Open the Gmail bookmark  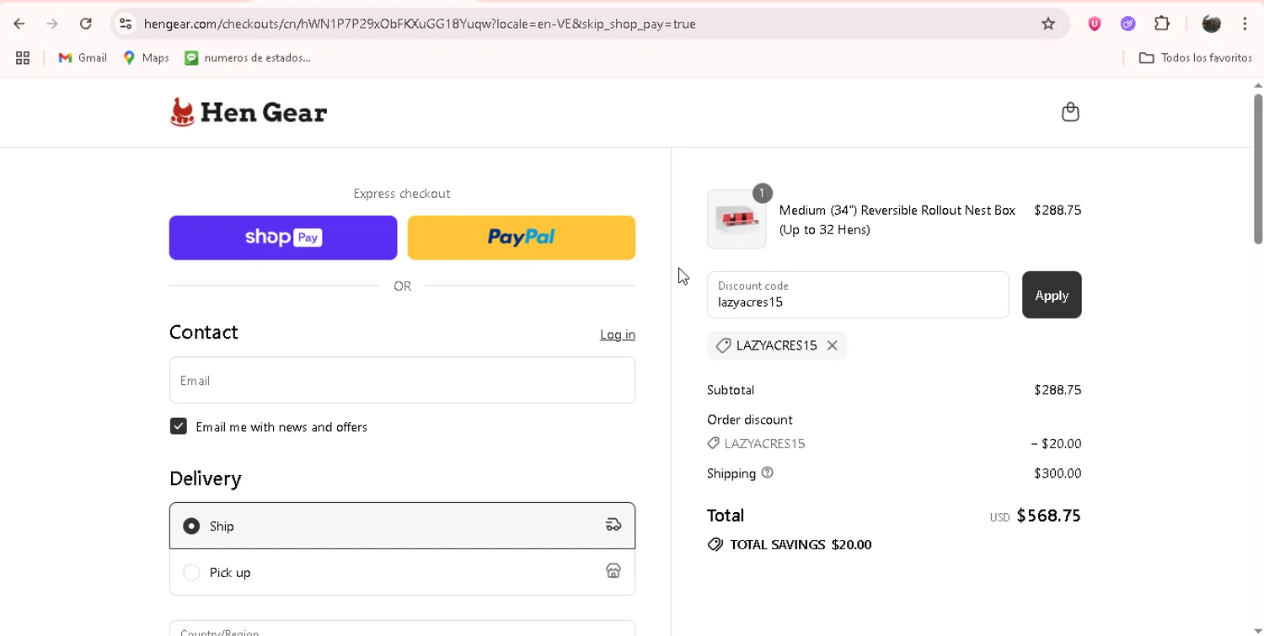(83, 58)
